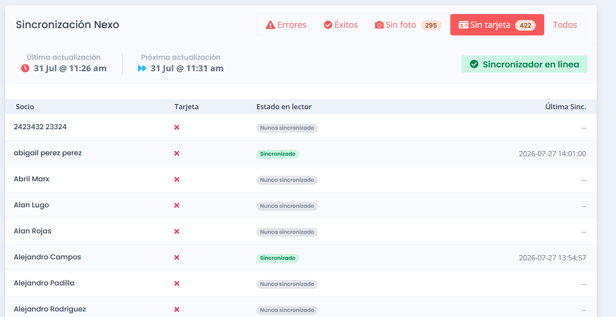Viewport: 616px width, 317px height.
Task: Click Sincronizado badge for abigail perez perez
Action: [x=278, y=154]
